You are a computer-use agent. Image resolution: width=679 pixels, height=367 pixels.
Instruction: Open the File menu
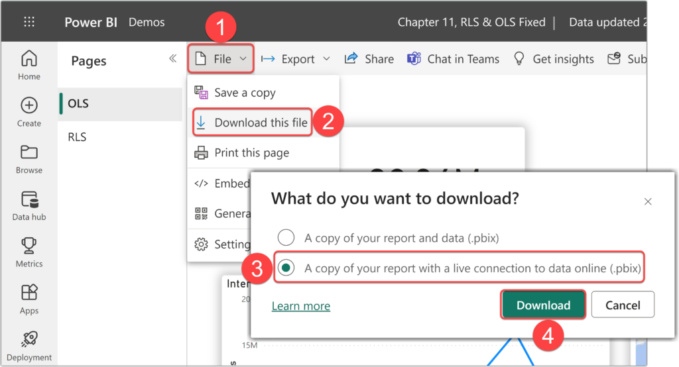[221, 58]
